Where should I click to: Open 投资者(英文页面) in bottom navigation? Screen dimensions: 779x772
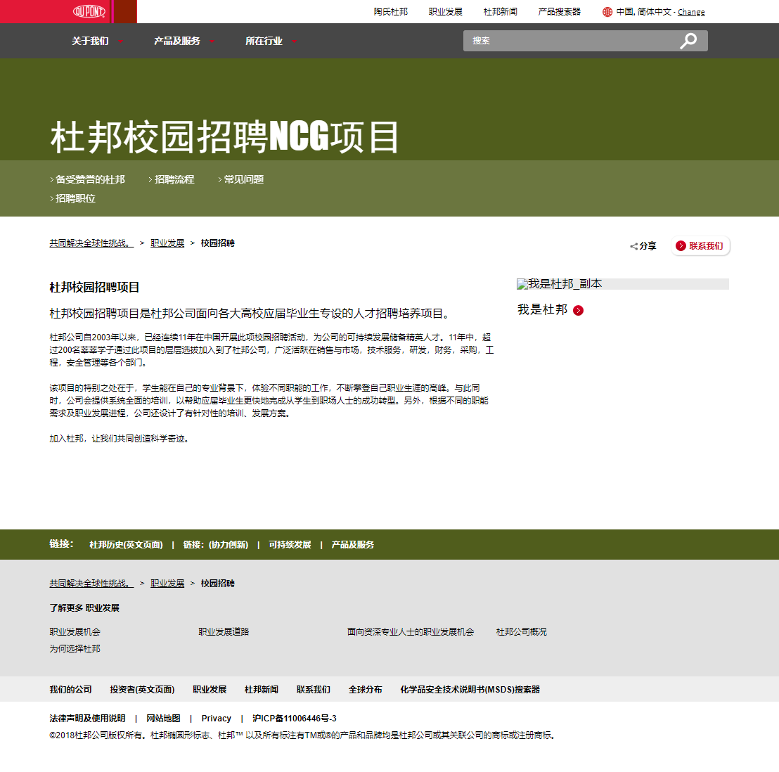click(x=142, y=690)
